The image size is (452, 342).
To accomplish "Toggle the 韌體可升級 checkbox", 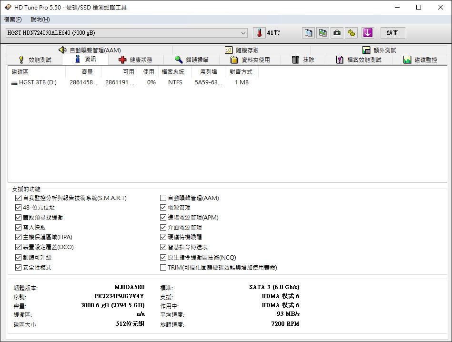I will [x=18, y=258].
